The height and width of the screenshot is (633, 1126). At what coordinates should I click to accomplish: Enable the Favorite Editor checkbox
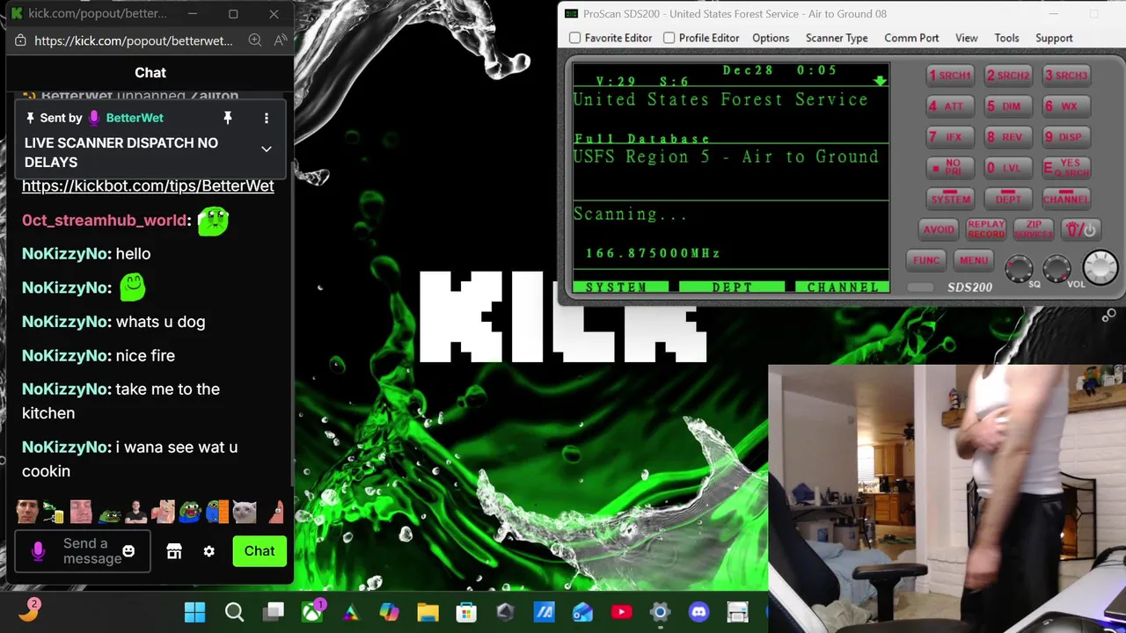(x=574, y=38)
